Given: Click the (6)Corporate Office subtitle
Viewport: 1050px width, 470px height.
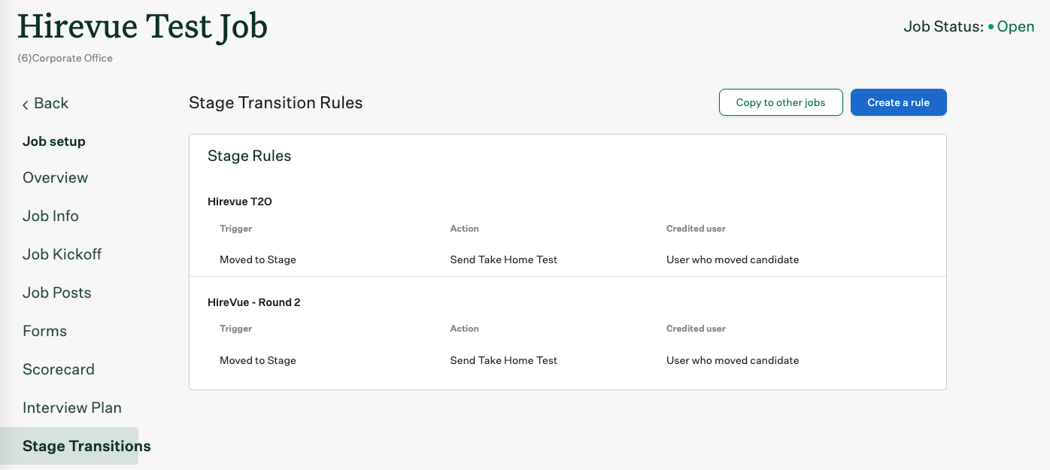Looking at the screenshot, I should [x=65, y=58].
